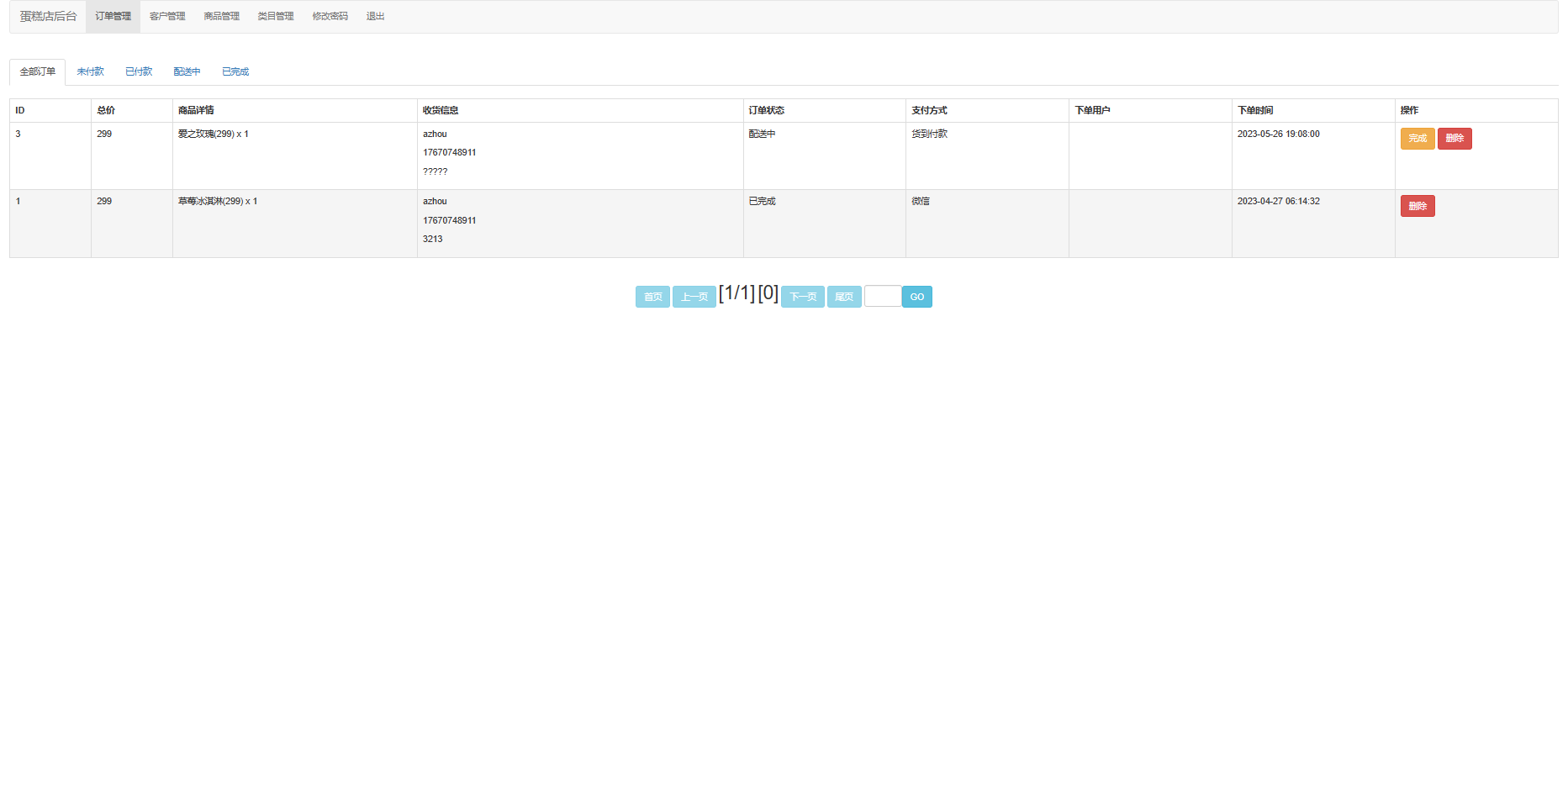
Task: Delete order 1 with 删除 button
Action: (x=1418, y=206)
